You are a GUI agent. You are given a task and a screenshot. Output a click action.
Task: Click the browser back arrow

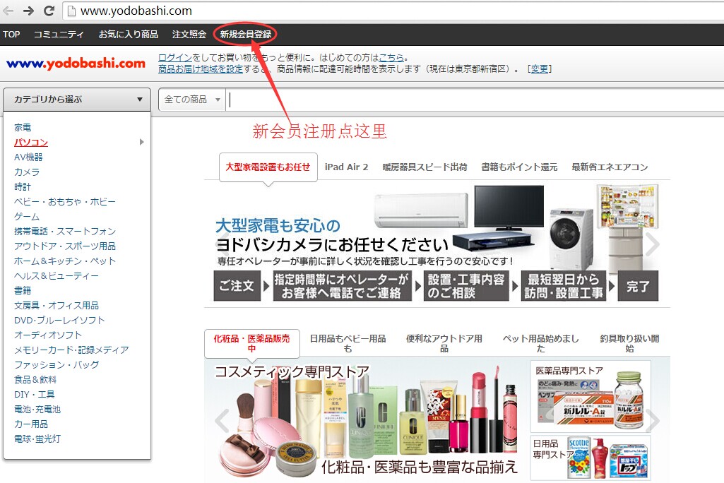tap(11, 11)
